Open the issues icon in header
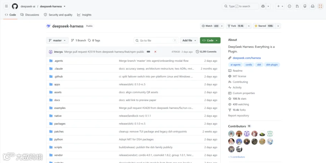Screen dimensions: 326x163 pyautogui.click(x=289, y=6)
